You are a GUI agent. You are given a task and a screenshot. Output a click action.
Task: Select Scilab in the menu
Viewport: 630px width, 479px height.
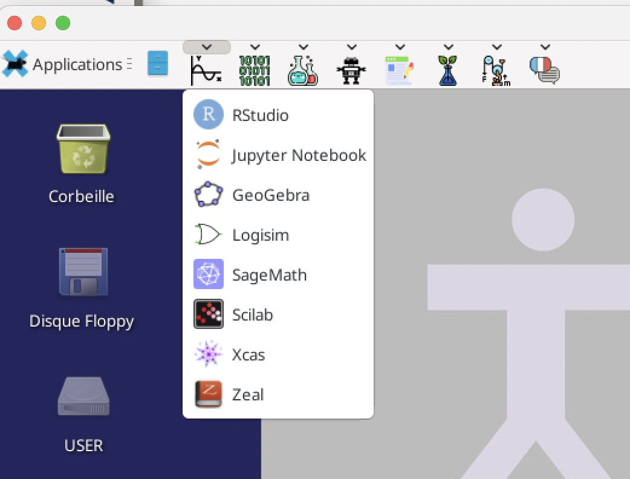click(x=278, y=314)
